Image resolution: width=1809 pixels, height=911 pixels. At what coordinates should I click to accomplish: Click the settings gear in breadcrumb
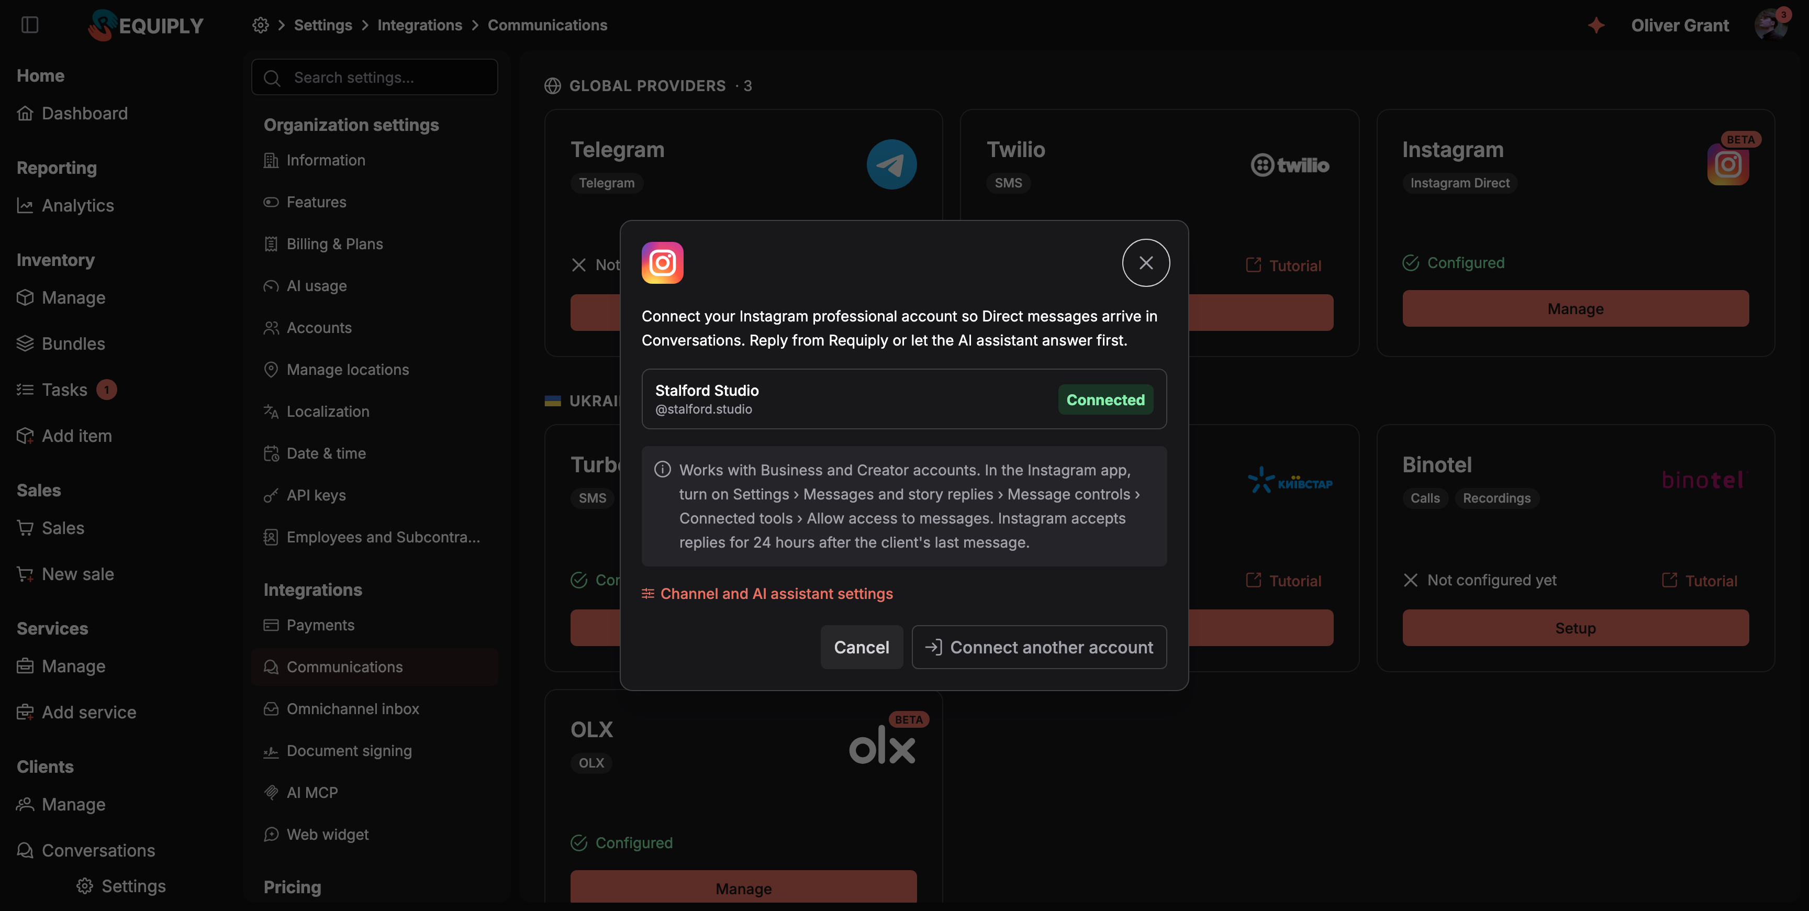click(261, 25)
